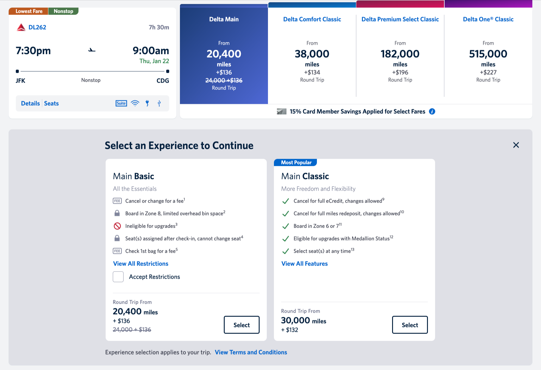Image resolution: width=541 pixels, height=370 pixels.
Task: Click the JFK airport code
Action: tap(21, 81)
